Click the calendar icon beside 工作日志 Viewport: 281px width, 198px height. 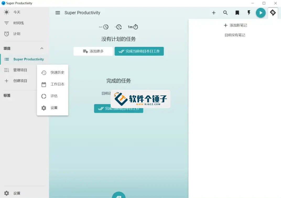click(x=44, y=84)
